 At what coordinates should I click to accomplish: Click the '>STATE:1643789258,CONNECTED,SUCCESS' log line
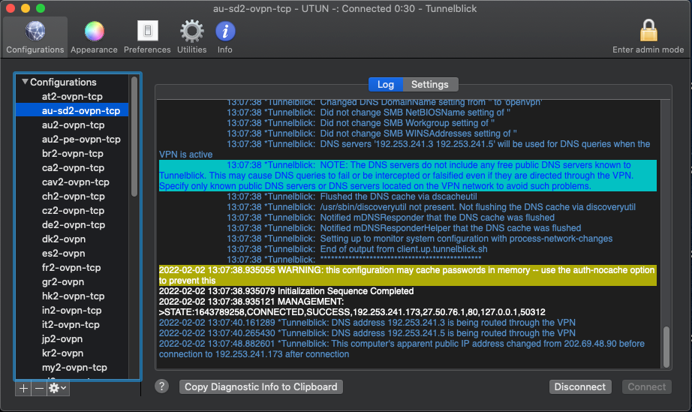352,312
